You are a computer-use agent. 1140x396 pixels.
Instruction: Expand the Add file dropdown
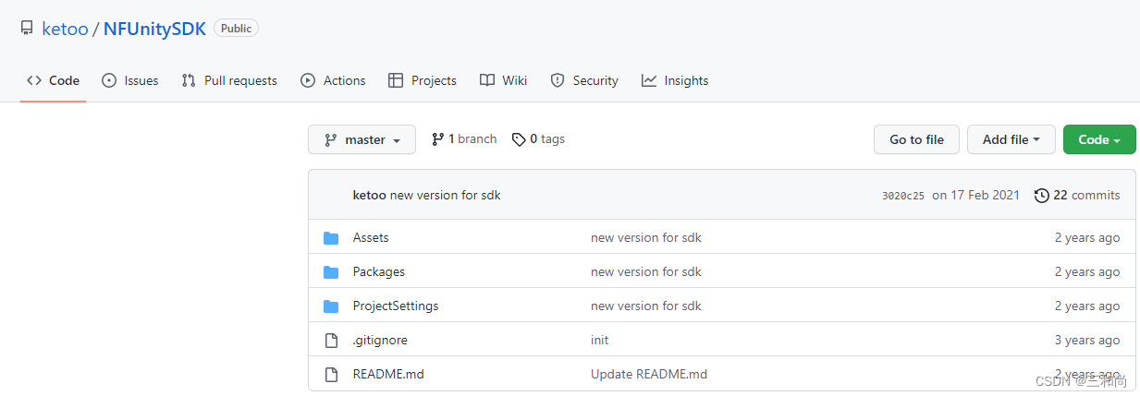click(1011, 139)
